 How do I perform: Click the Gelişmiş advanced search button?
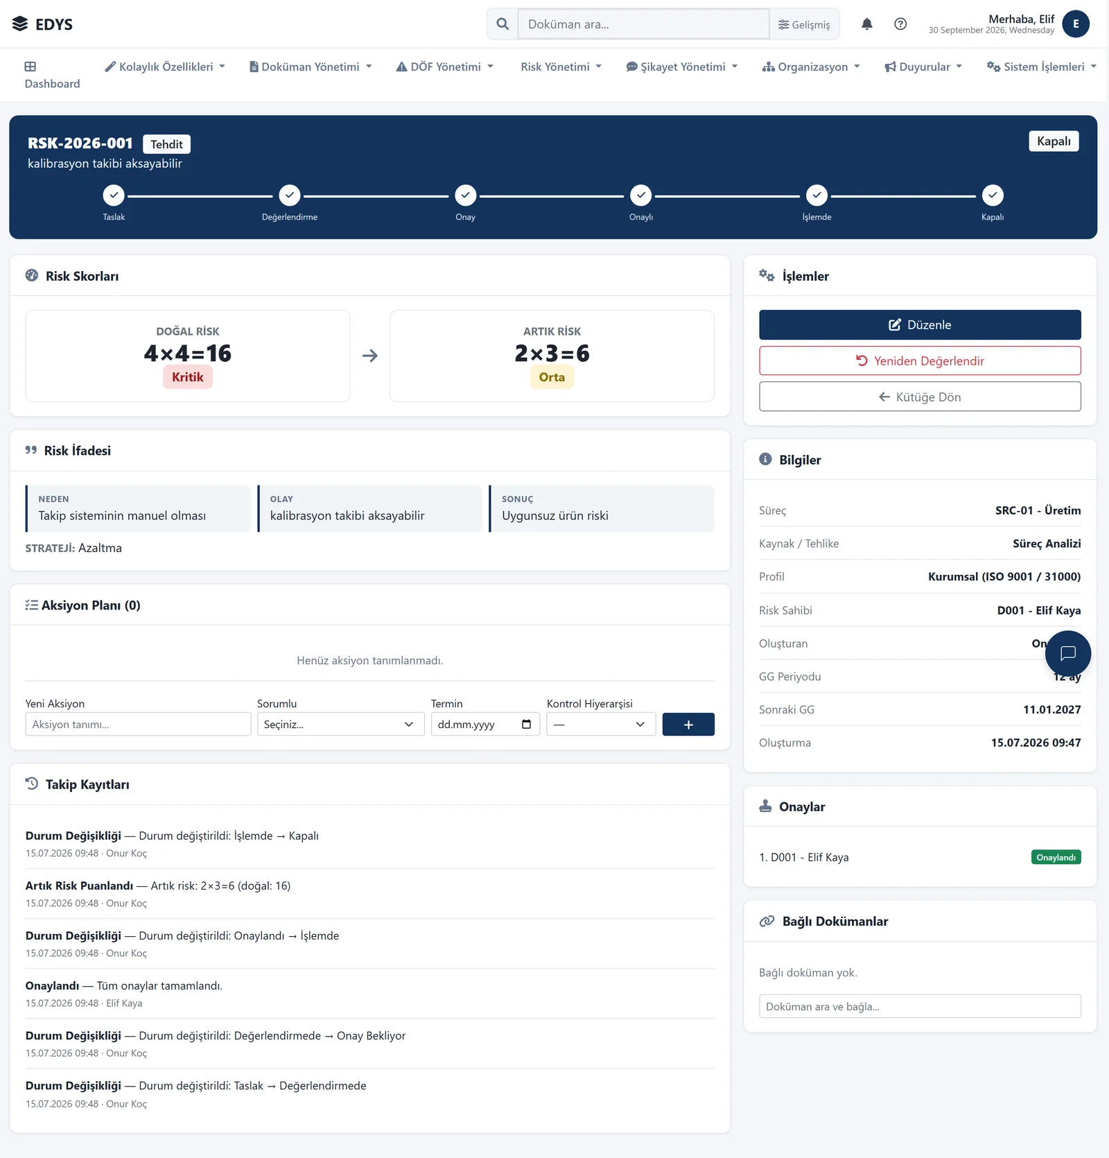click(x=804, y=24)
